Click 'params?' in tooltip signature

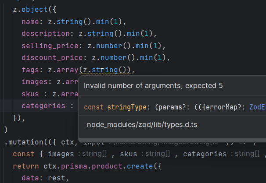[x=173, y=107]
